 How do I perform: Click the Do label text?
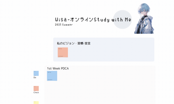coord(35,77)
